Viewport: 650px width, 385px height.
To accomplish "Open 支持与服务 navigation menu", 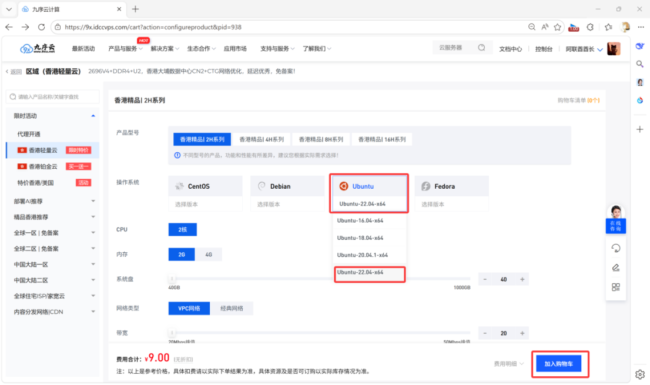I will click(x=277, y=48).
